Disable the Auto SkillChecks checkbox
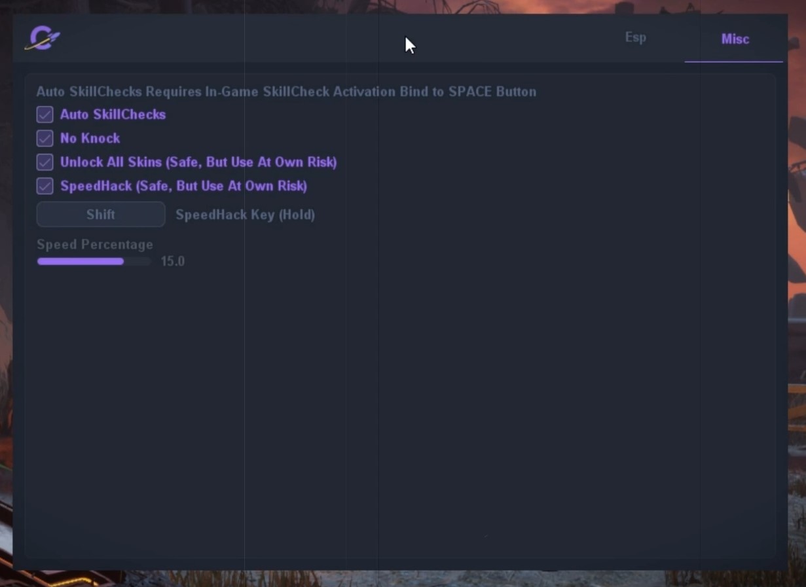The height and width of the screenshot is (587, 806). [45, 115]
